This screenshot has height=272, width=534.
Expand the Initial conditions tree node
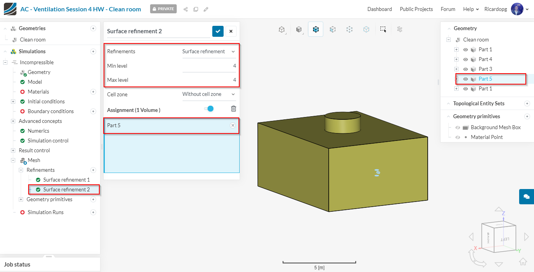pyautogui.click(x=13, y=102)
